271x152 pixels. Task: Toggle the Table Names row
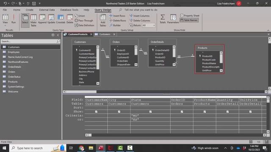[189, 20]
